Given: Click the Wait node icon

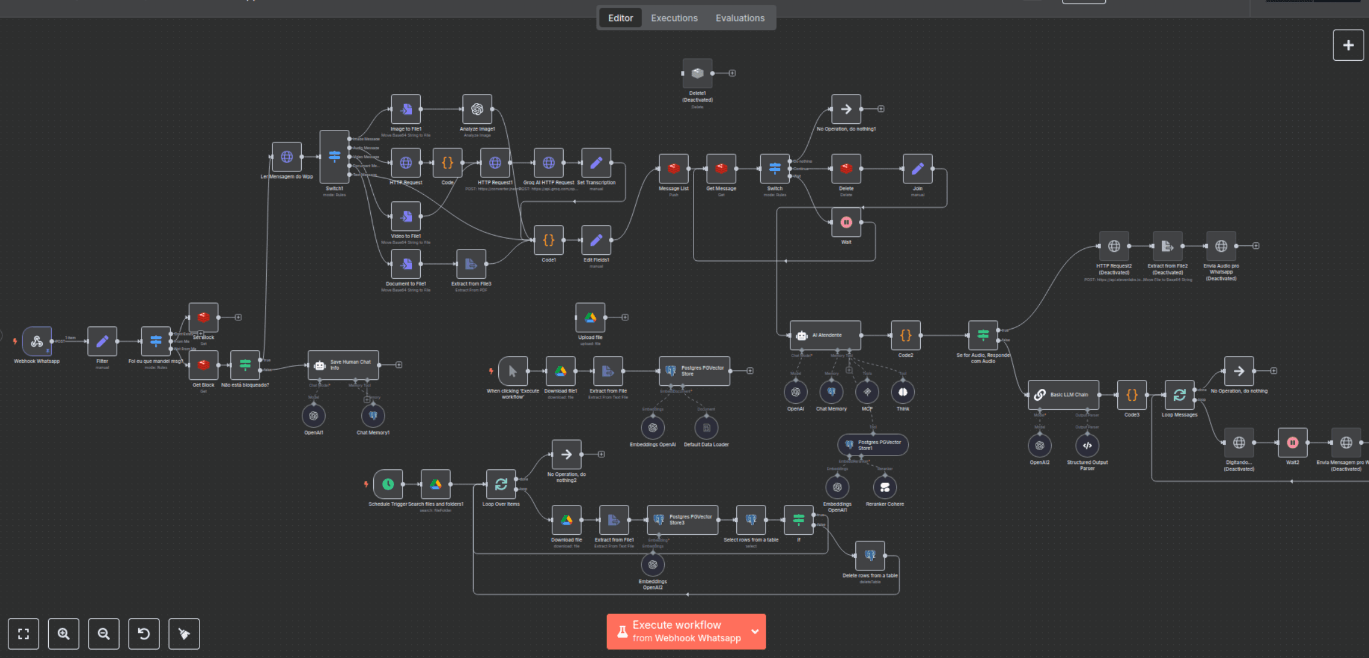Looking at the screenshot, I should [x=846, y=222].
